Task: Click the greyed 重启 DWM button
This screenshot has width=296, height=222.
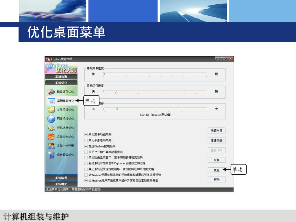Action: [x=217, y=150]
